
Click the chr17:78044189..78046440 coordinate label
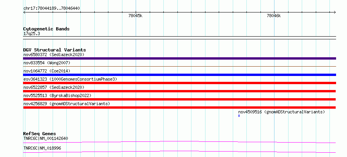[x=51, y=9]
